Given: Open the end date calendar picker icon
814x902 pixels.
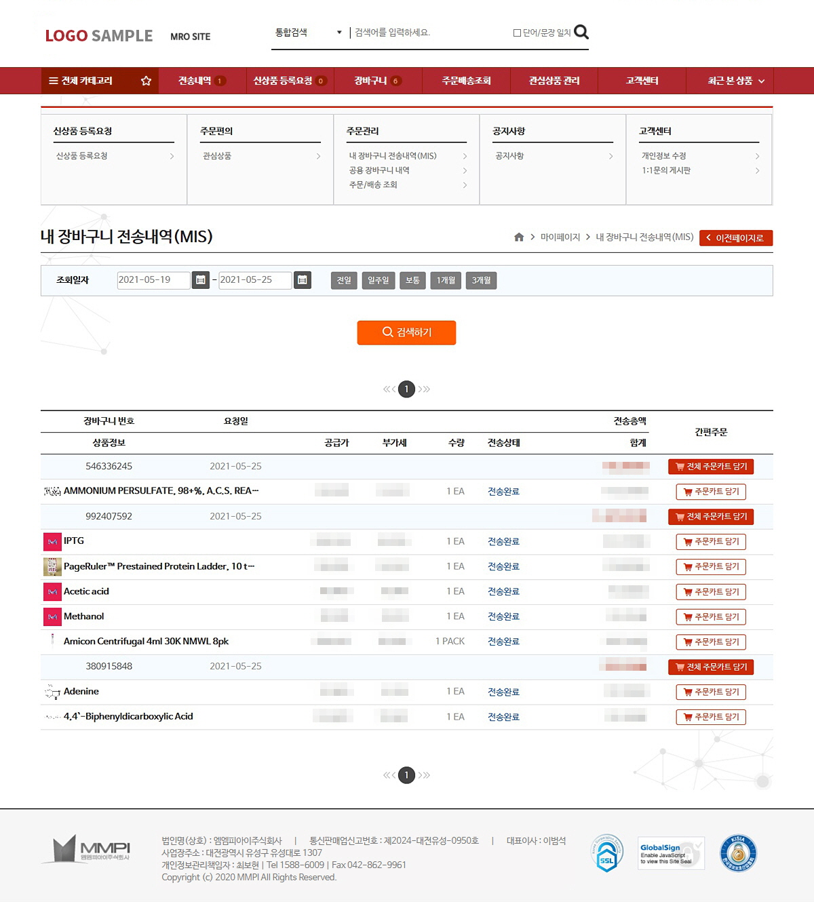Looking at the screenshot, I should (x=303, y=280).
